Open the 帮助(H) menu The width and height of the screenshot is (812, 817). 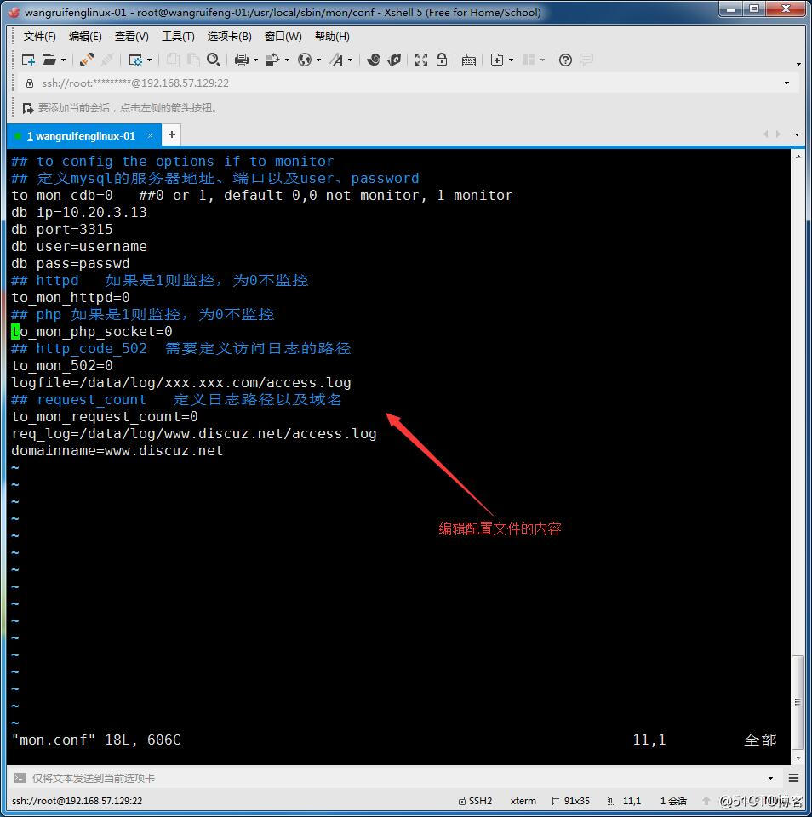coord(332,37)
